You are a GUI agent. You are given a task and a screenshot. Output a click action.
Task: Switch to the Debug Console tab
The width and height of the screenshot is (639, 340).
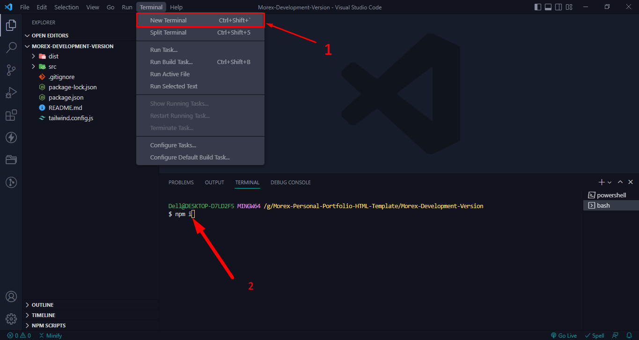click(291, 182)
